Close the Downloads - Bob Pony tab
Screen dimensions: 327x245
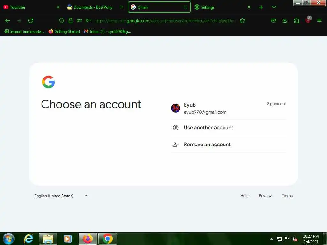pos(122,7)
